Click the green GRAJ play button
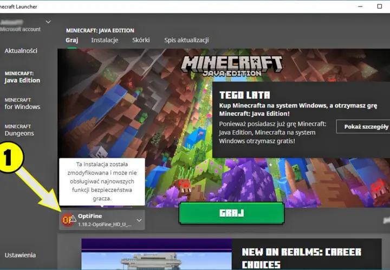 click(x=232, y=213)
